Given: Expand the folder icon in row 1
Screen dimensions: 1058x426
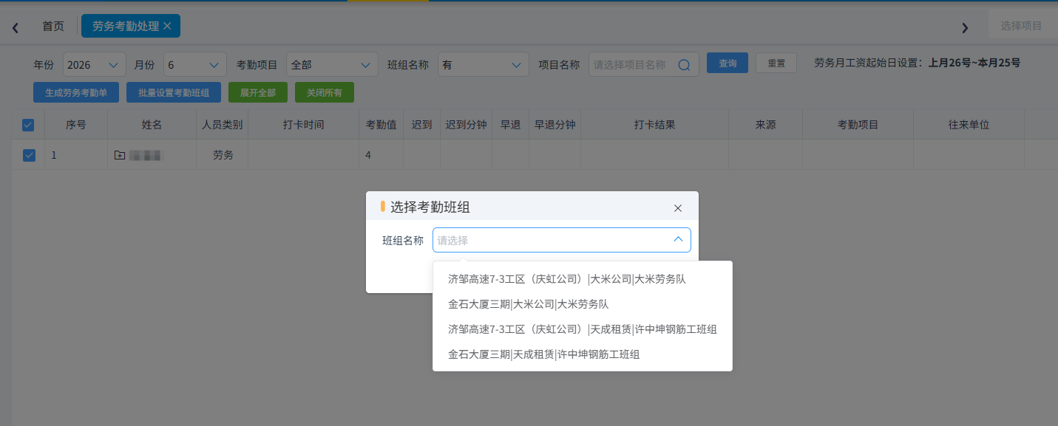Looking at the screenshot, I should (120, 155).
